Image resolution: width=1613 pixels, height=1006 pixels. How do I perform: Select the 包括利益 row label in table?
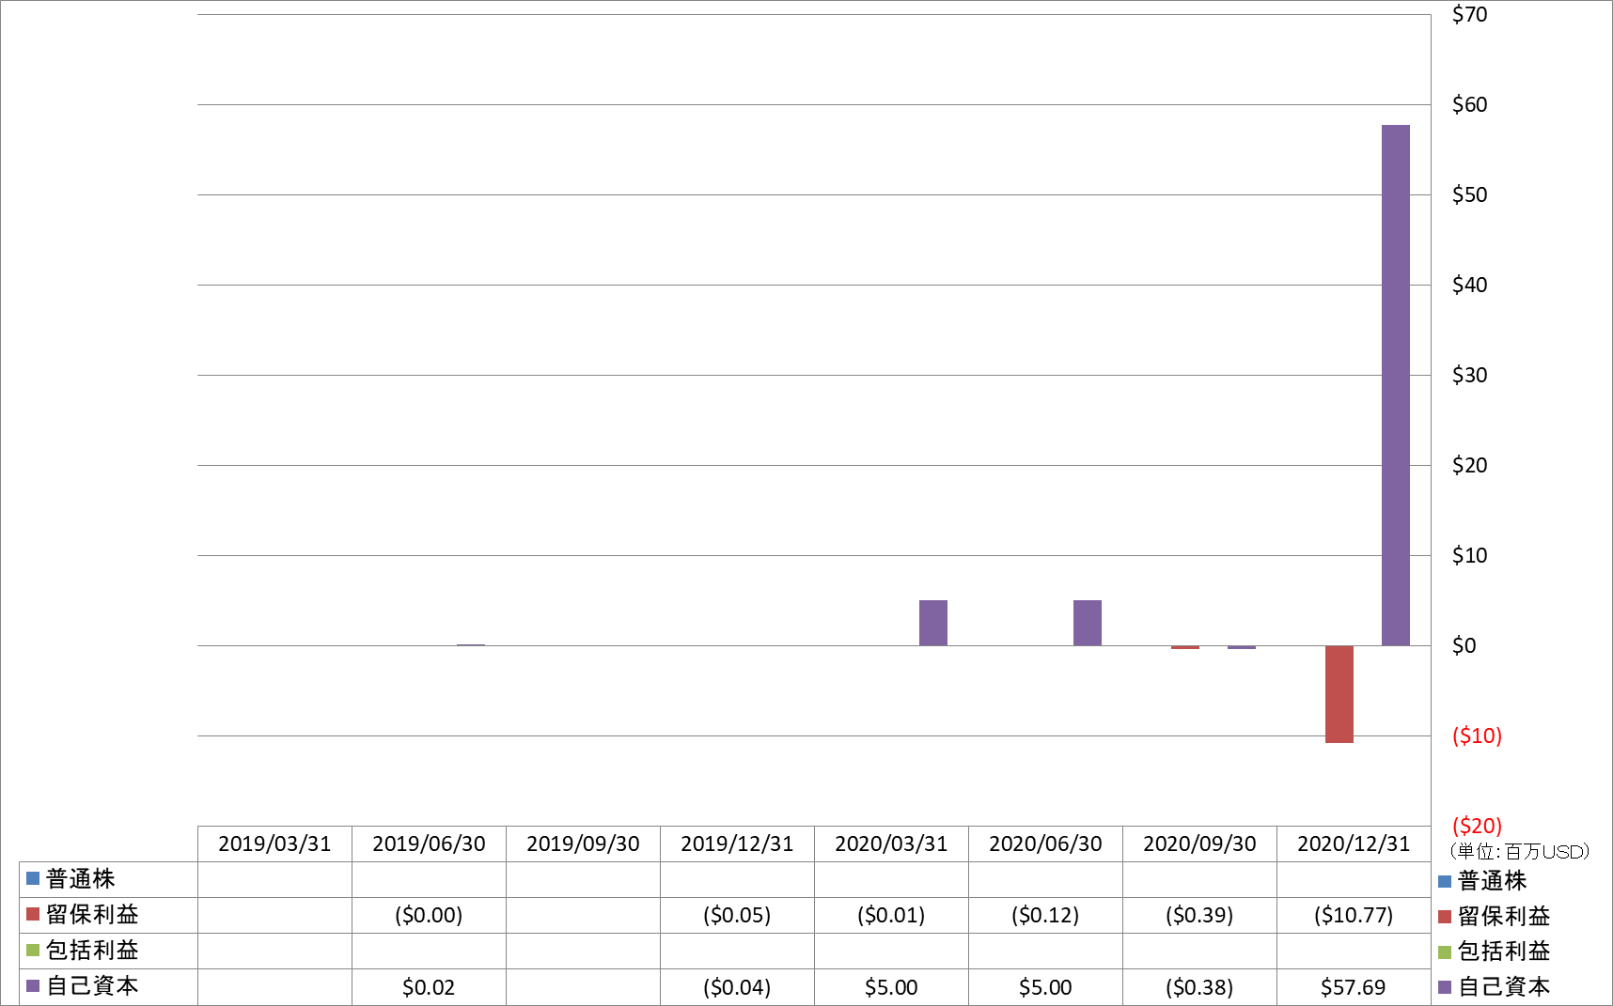coord(92,951)
